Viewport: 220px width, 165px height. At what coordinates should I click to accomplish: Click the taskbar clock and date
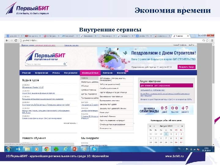[206, 149]
